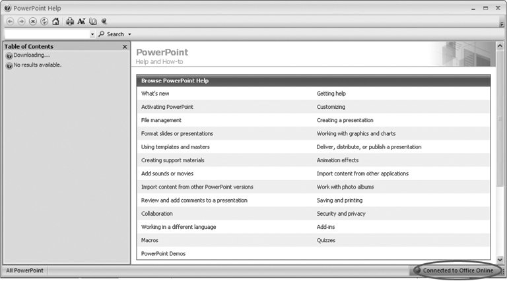This screenshot has height=281, width=507.
Task: Open the Quizzes help topic
Action: (x=326, y=240)
